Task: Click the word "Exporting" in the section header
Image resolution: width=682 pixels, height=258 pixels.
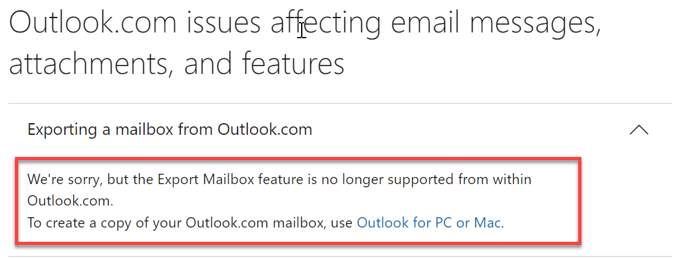Action: click(62, 130)
